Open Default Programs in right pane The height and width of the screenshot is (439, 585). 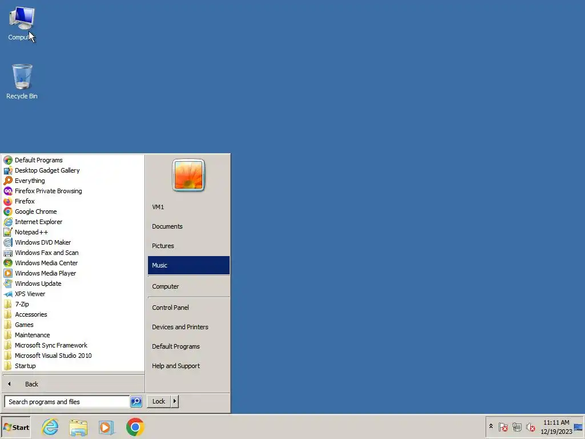tap(189, 346)
